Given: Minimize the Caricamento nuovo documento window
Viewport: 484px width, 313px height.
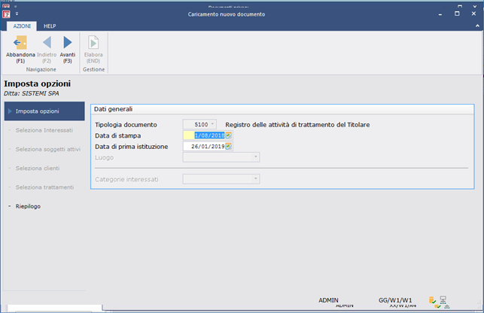Looking at the screenshot, I should 440,14.
